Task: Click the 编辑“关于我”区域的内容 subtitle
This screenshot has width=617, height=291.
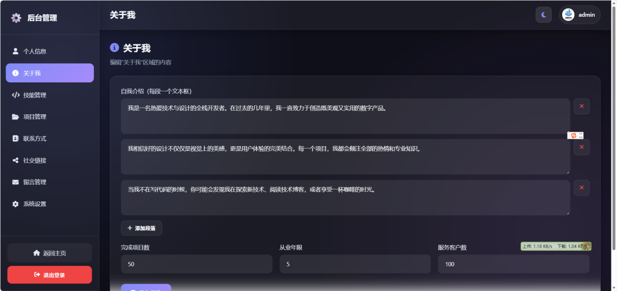Action: tap(140, 62)
